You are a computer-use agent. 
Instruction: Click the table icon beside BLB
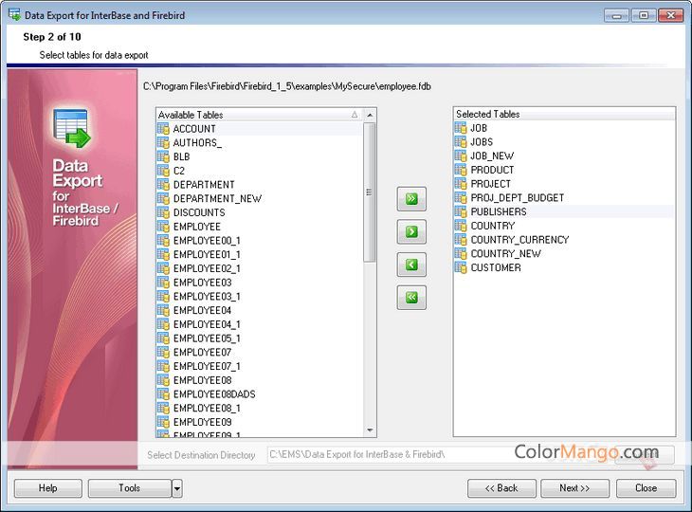[x=163, y=156]
